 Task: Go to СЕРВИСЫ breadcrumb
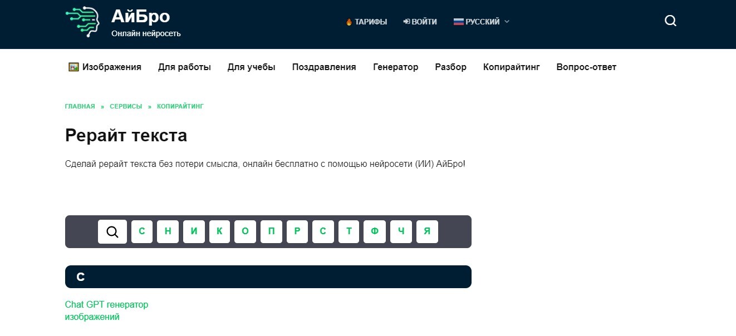click(x=126, y=106)
